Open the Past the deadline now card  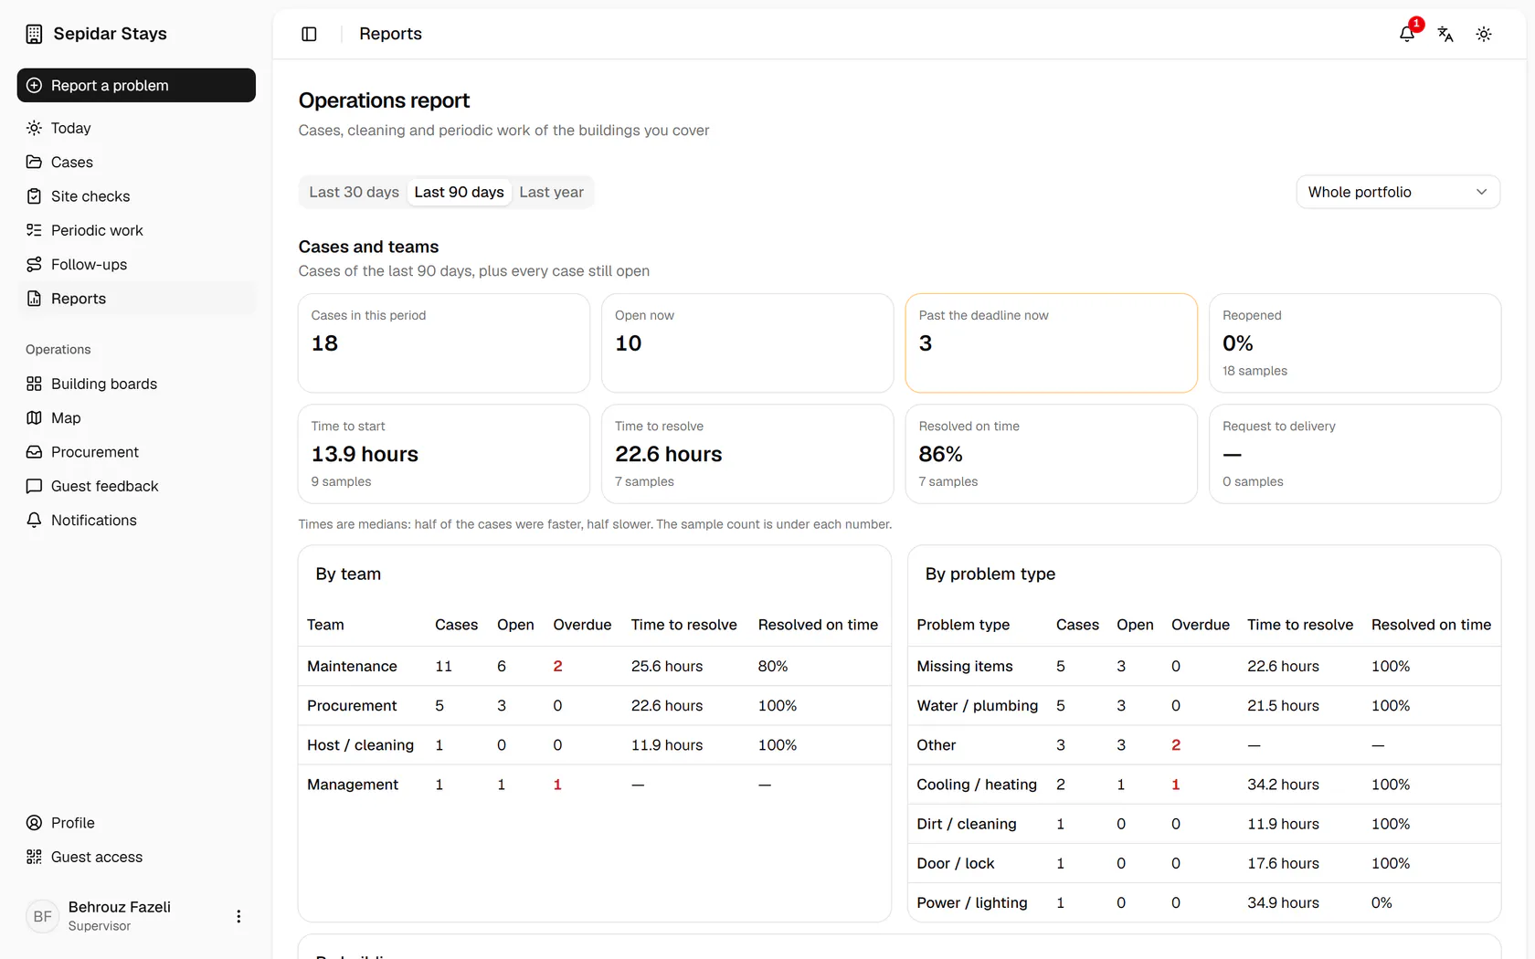coord(1051,342)
